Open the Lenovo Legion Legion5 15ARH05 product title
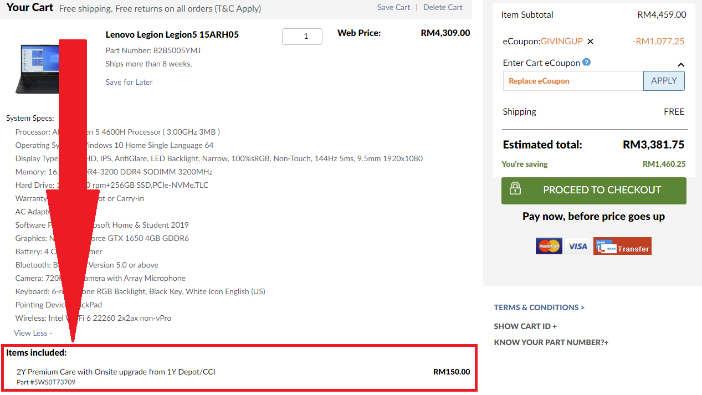 click(x=172, y=34)
